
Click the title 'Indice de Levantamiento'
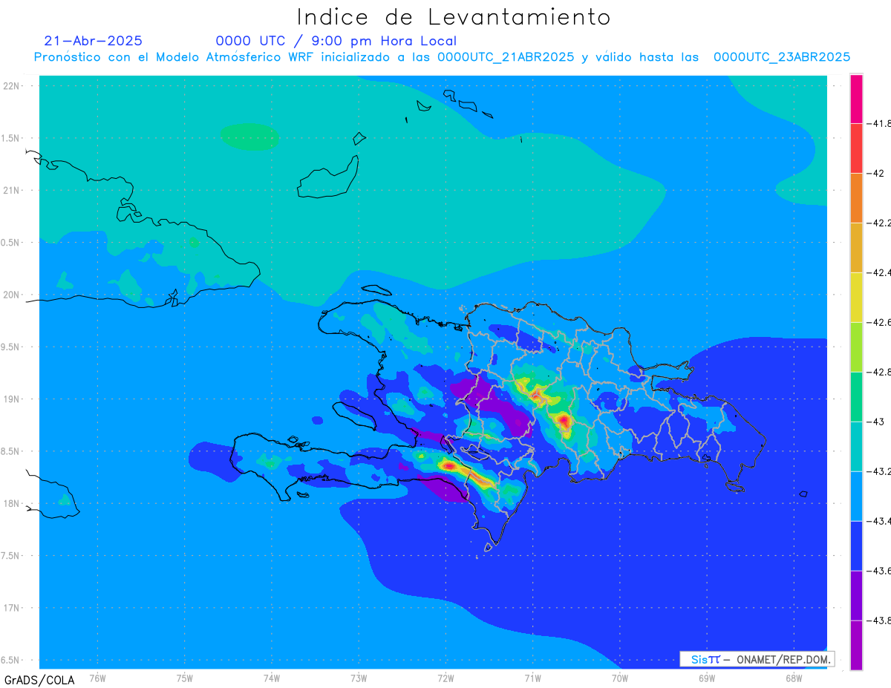453,17
